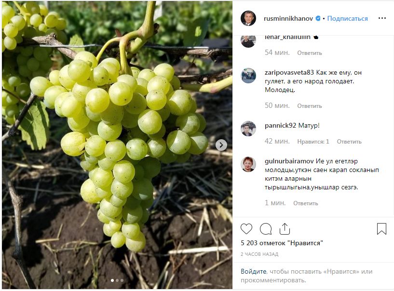
Task: Save the post with the bookmark icon
Action: tap(381, 229)
